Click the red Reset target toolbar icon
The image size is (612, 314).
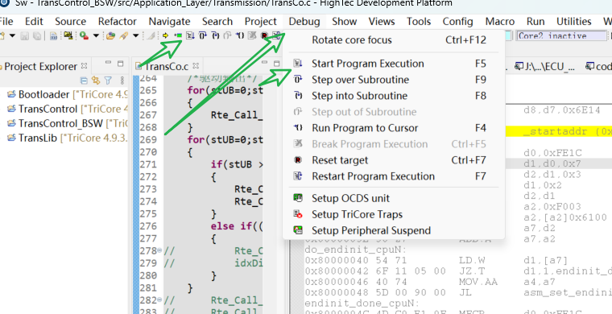point(264,36)
